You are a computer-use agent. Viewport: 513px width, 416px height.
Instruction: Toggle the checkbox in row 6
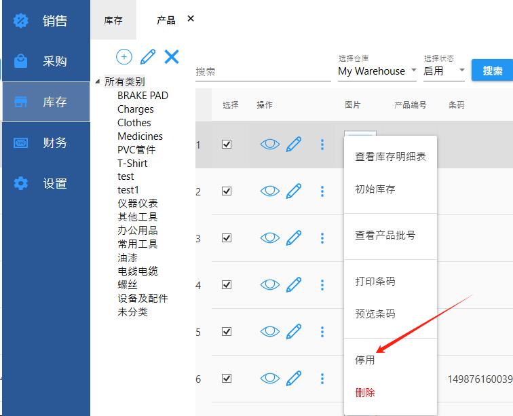[227, 379]
